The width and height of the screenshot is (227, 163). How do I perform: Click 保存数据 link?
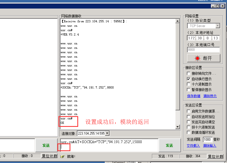193,96
